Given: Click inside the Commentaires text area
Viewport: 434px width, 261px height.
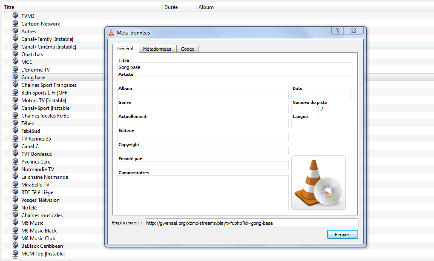Looking at the screenshot, I should click(x=203, y=192).
